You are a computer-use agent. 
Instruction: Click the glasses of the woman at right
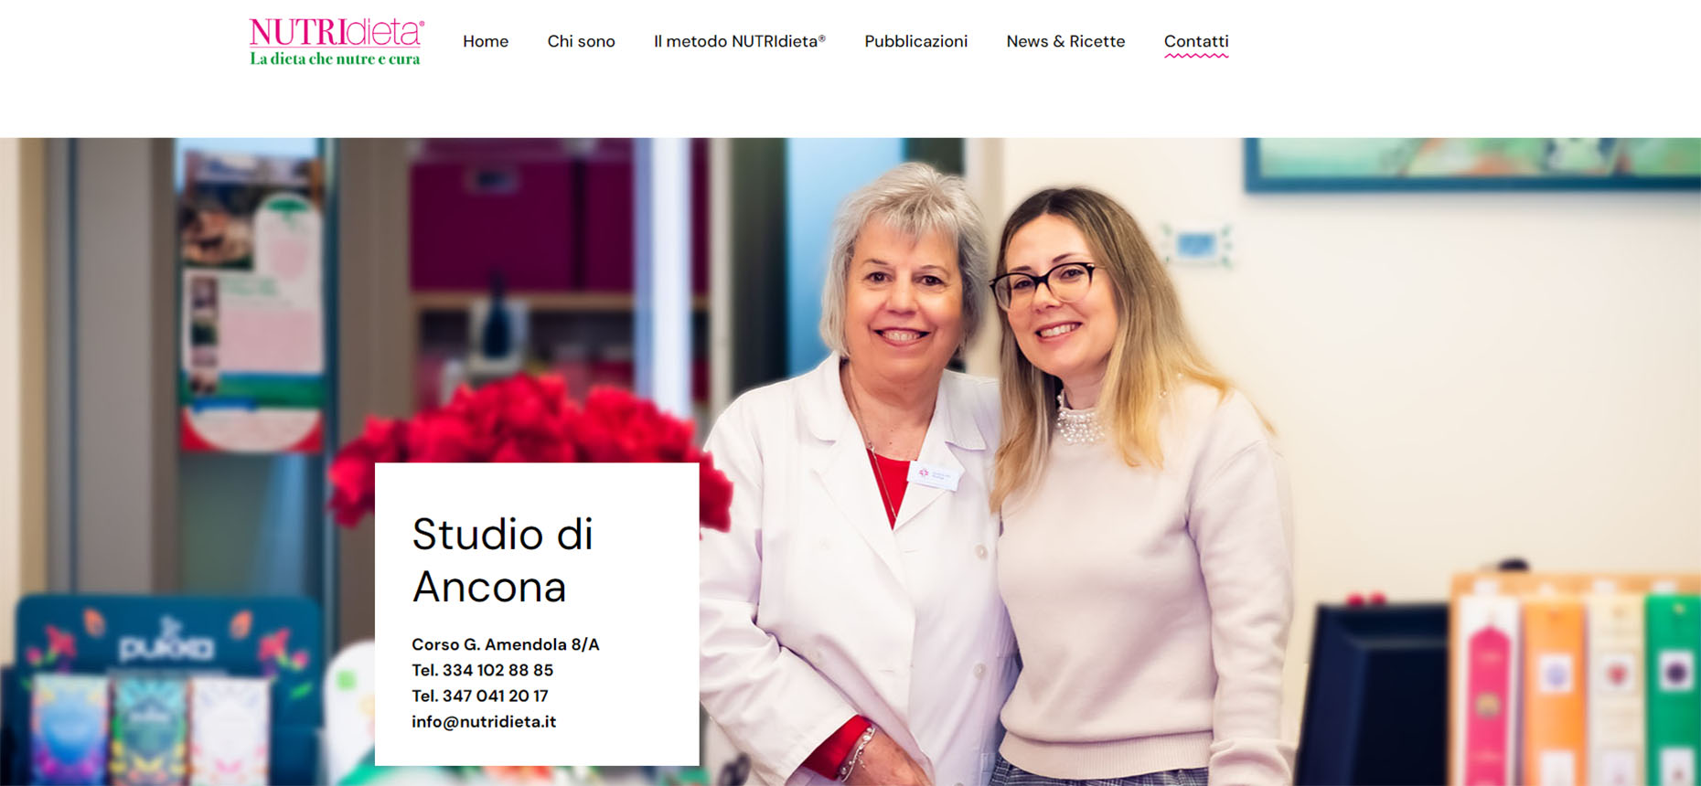[1045, 284]
